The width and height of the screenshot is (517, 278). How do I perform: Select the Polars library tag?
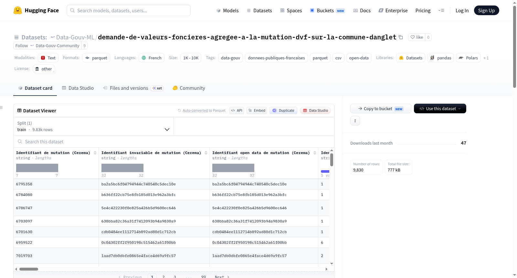coord(468,58)
